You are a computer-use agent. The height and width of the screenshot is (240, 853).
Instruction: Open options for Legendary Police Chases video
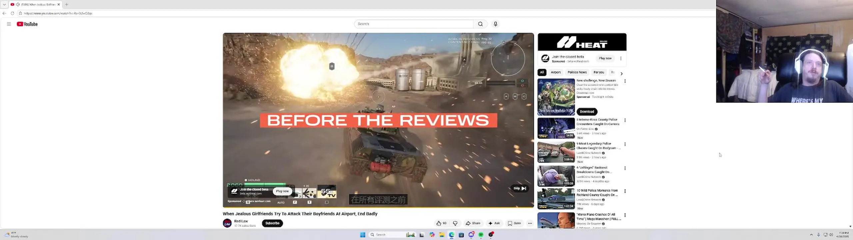[625, 144]
